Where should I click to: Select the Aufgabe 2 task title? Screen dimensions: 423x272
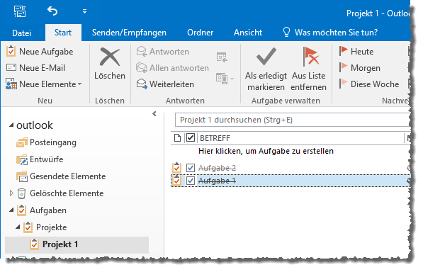[217, 168]
